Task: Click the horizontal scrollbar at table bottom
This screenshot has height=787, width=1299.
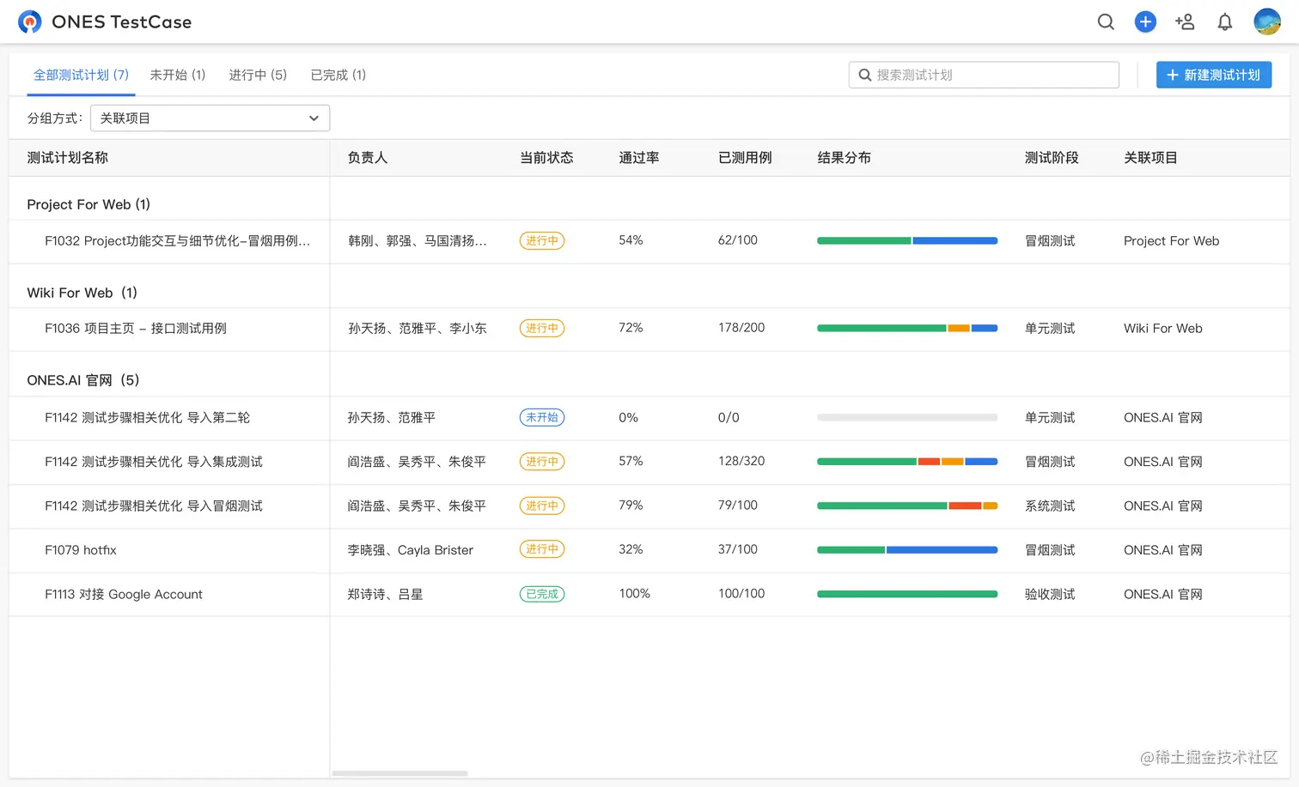Action: pyautogui.click(x=399, y=773)
